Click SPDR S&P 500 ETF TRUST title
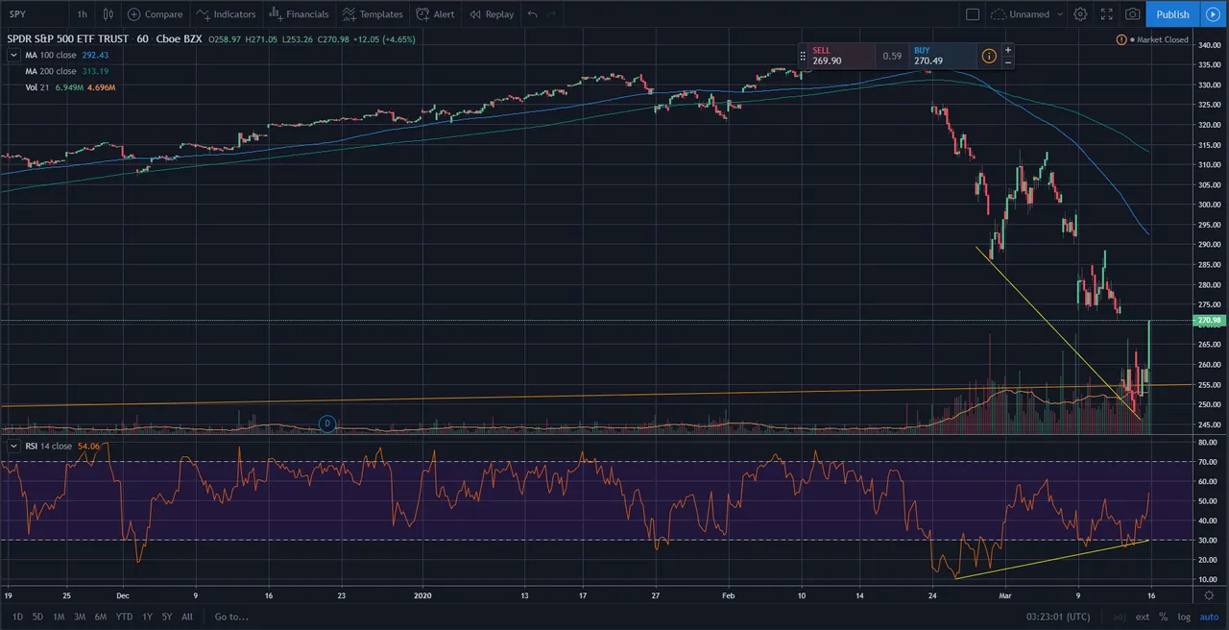Screen dimensions: 1229x630 tap(67, 39)
